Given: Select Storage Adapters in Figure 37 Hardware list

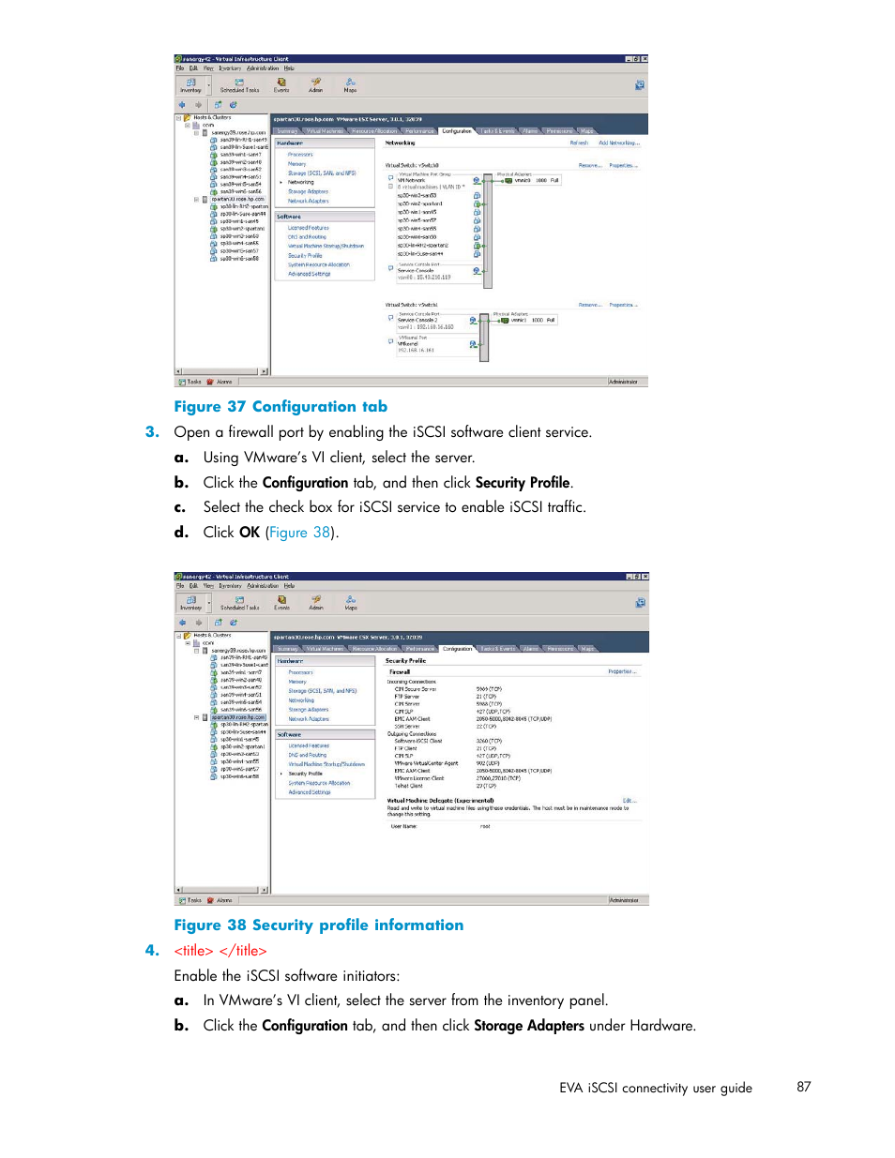Looking at the screenshot, I should pyautogui.click(x=308, y=191).
